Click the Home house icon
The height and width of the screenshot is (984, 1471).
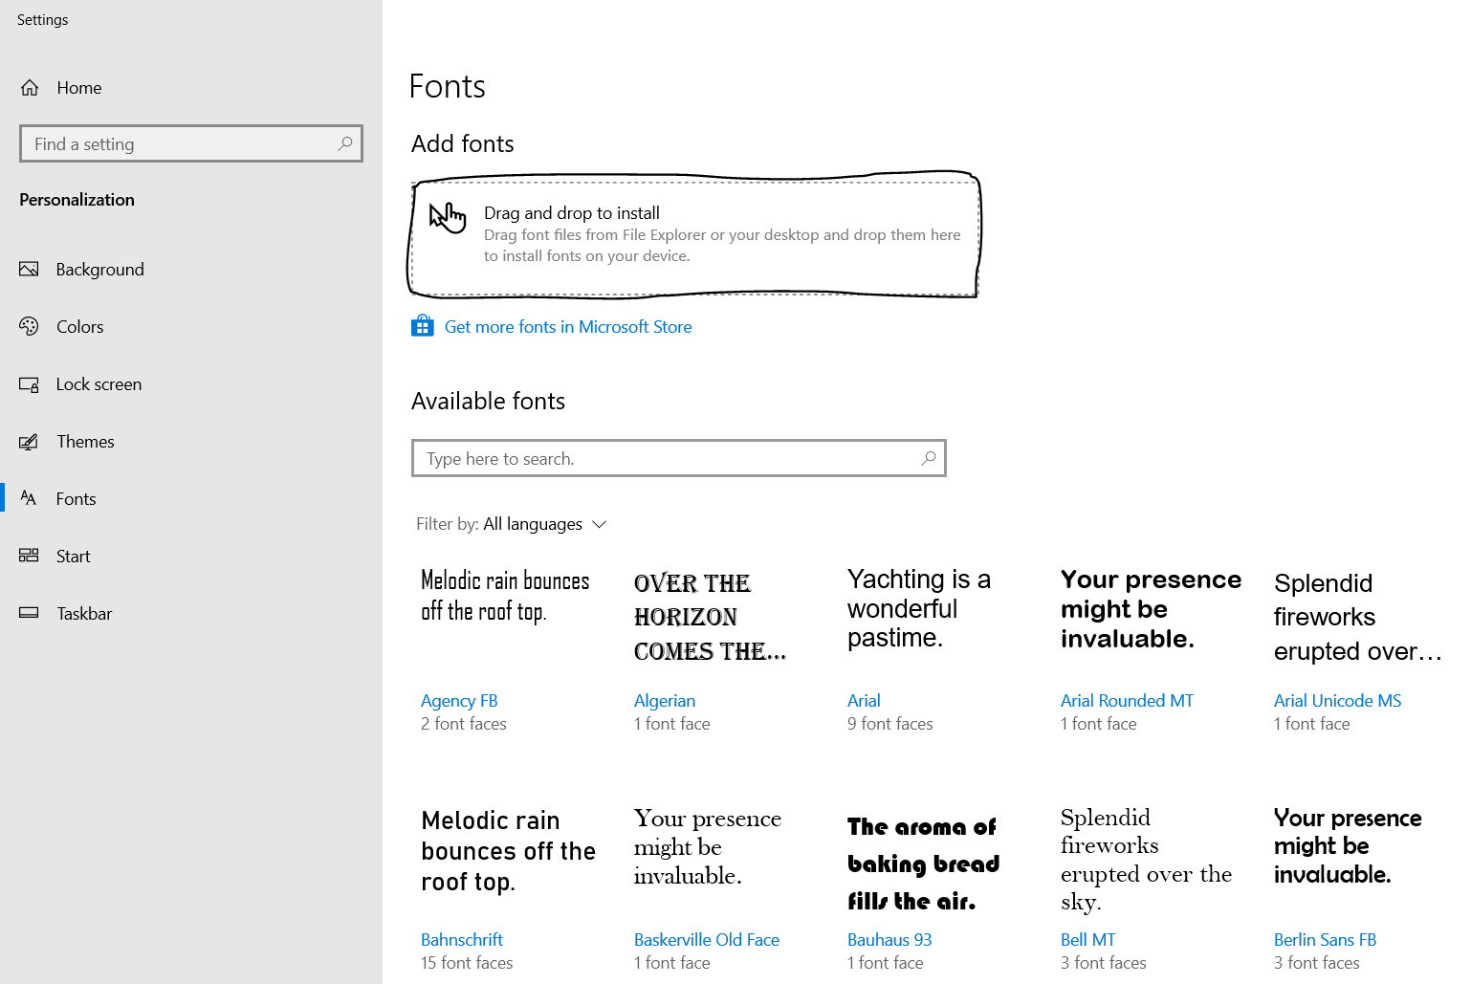(x=30, y=87)
